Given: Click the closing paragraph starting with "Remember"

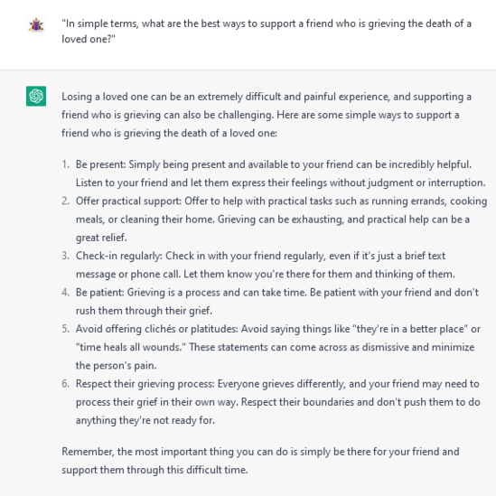Looking at the screenshot, I should click(260, 461).
